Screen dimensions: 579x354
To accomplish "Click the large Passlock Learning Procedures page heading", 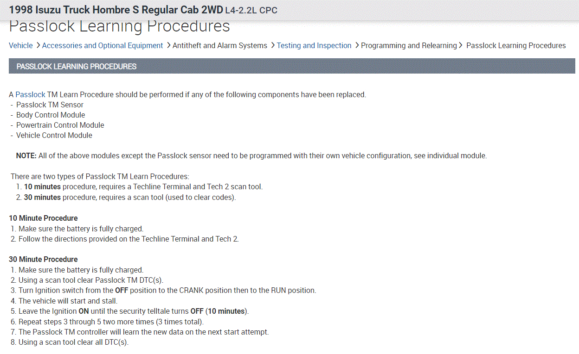I will pyautogui.click(x=119, y=27).
